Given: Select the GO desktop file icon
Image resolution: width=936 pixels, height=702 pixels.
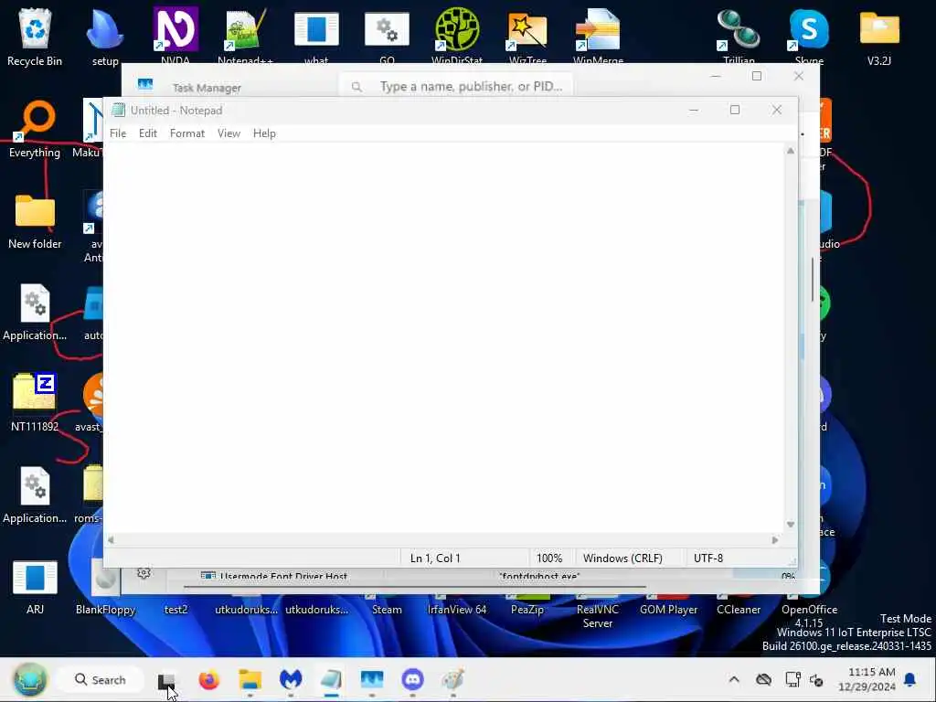Looking at the screenshot, I should (x=387, y=36).
